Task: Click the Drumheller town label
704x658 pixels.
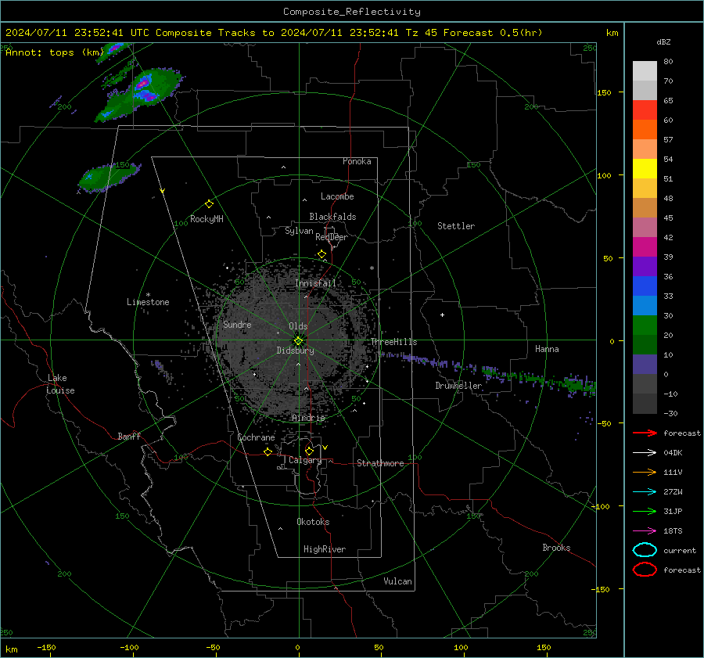Action: pos(458,386)
